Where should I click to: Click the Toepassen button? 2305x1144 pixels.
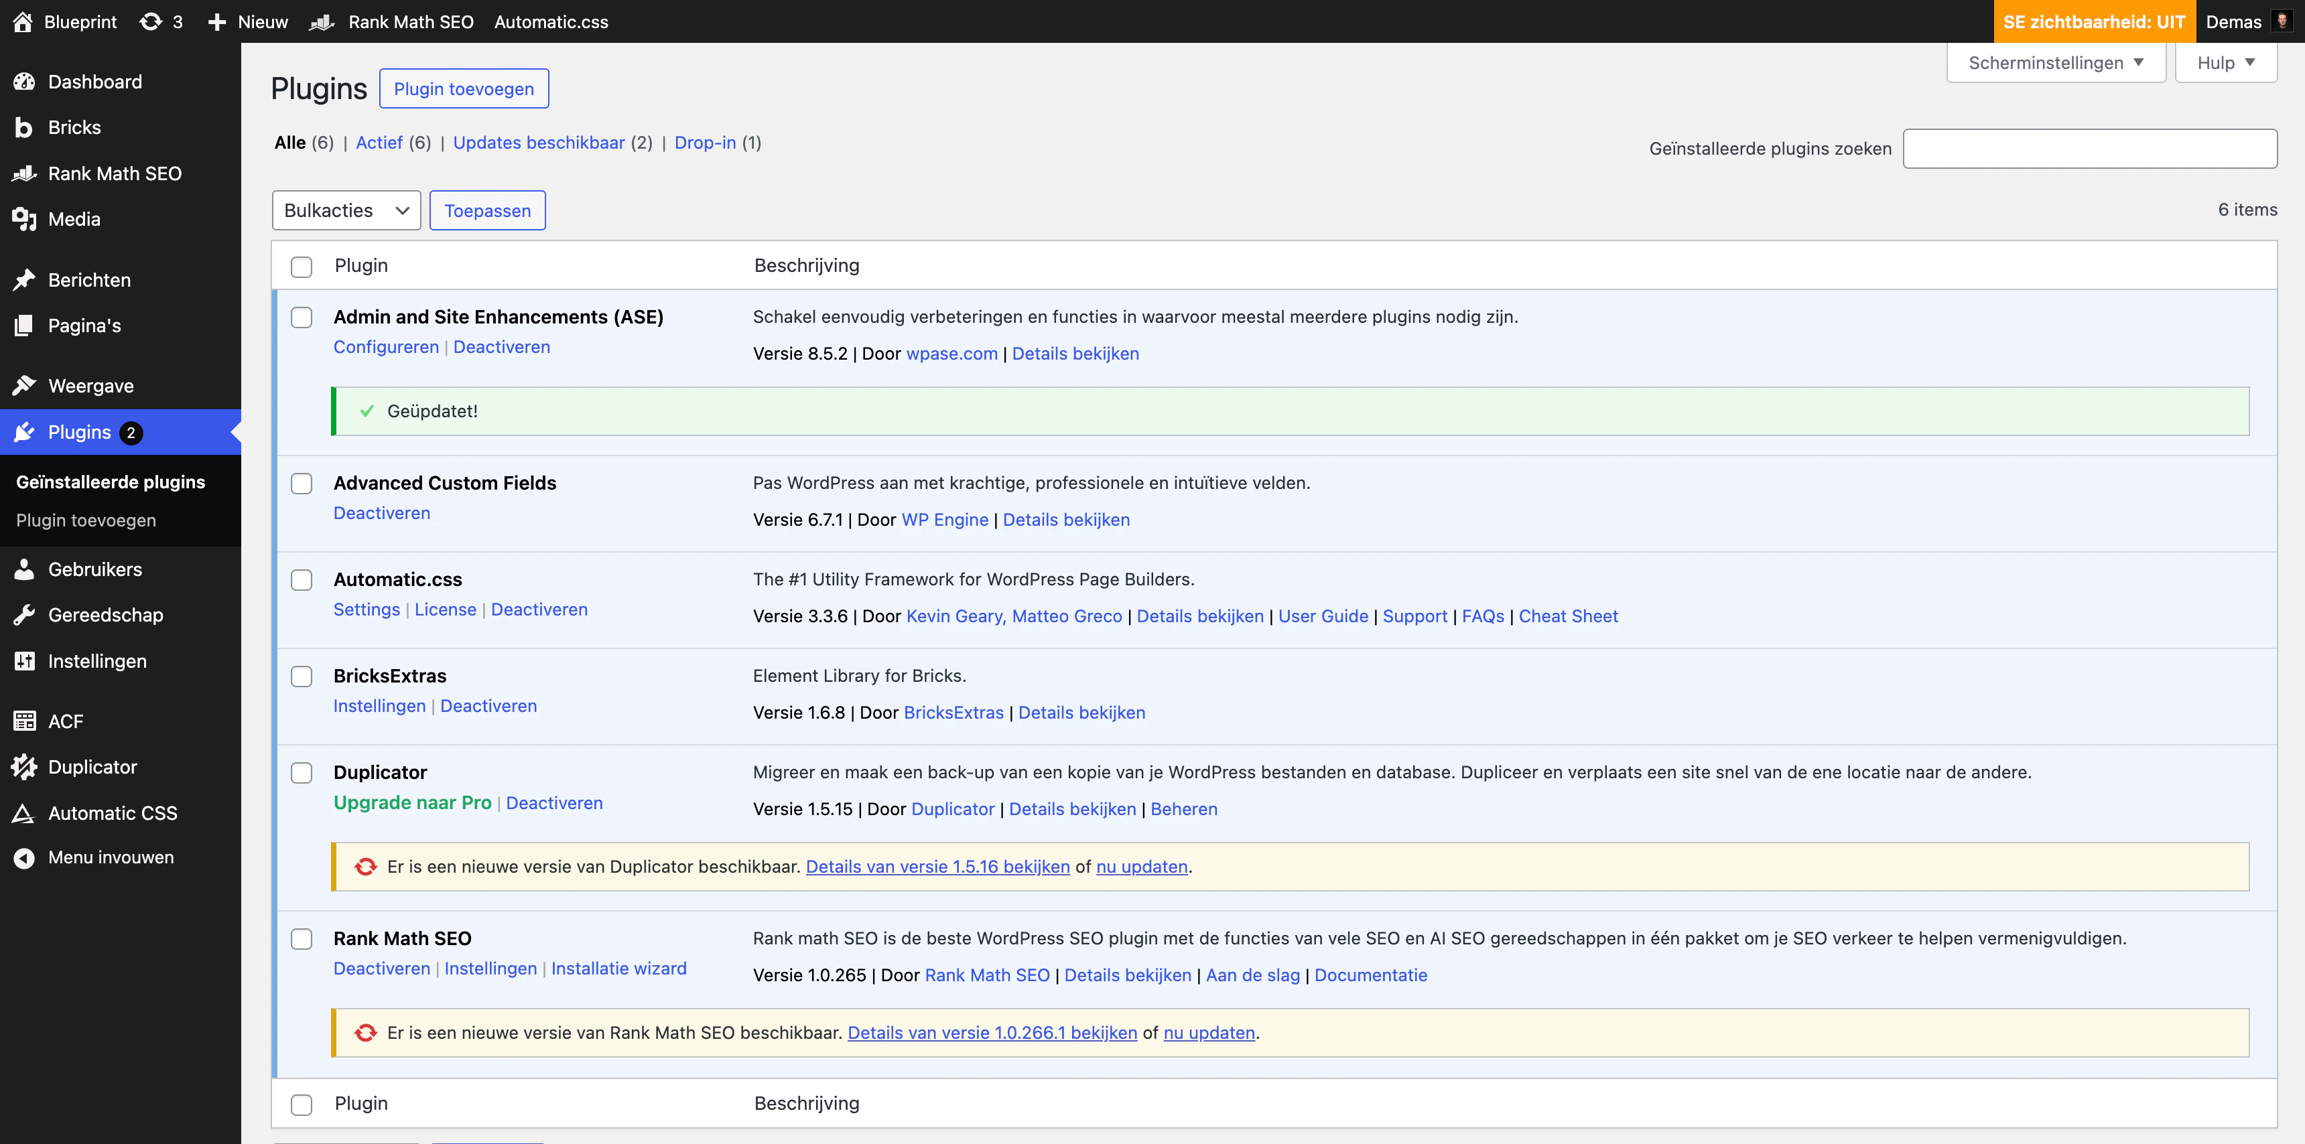(486, 210)
